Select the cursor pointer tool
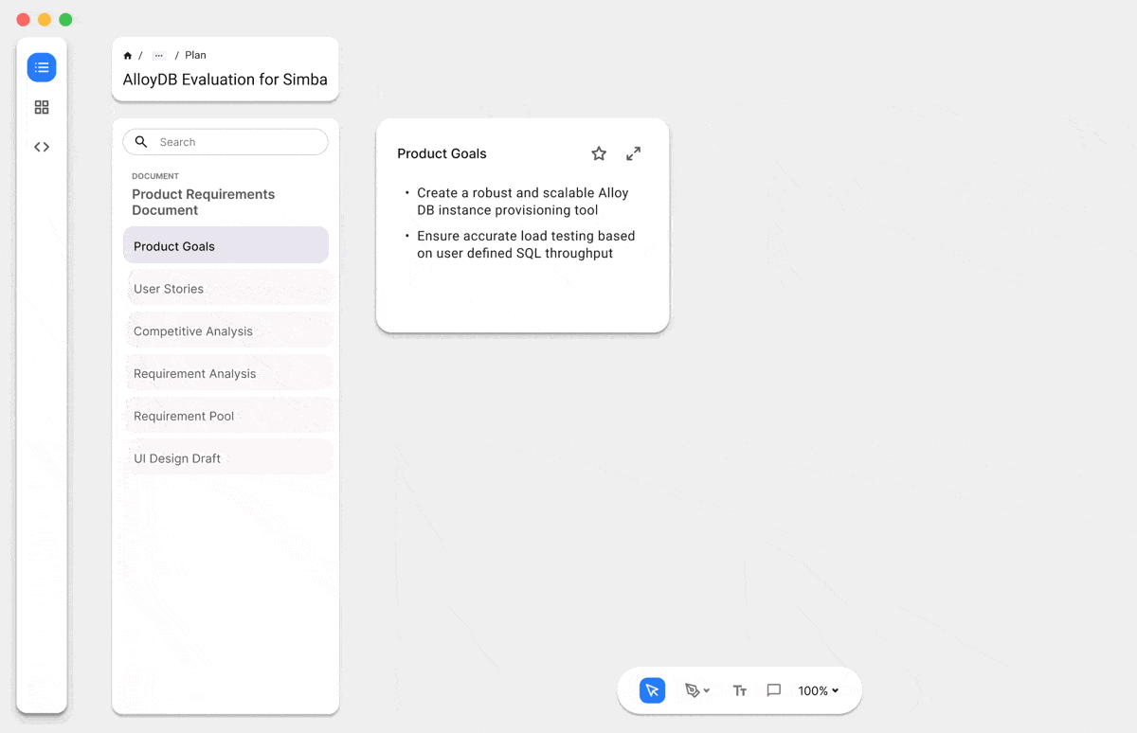The image size is (1137, 733). click(x=652, y=690)
